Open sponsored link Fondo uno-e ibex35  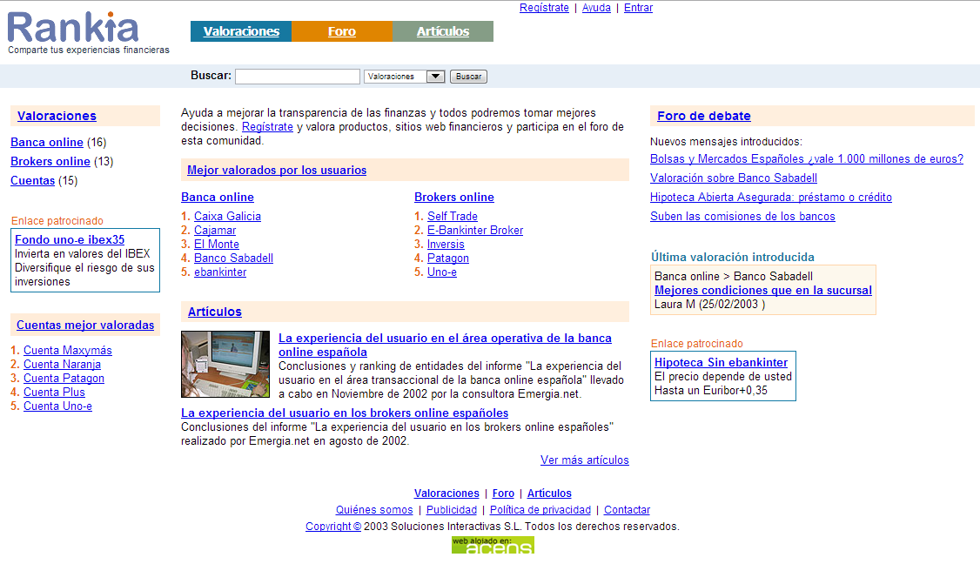pos(70,239)
